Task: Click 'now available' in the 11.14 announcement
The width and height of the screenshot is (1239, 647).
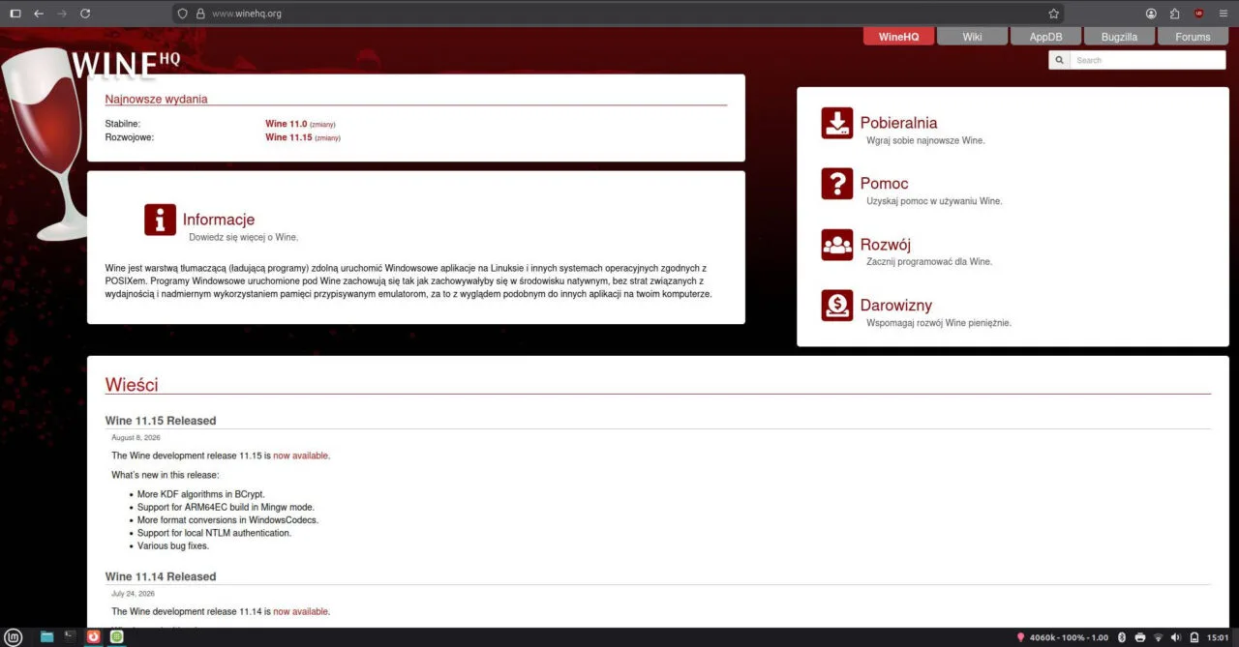Action: [300, 611]
